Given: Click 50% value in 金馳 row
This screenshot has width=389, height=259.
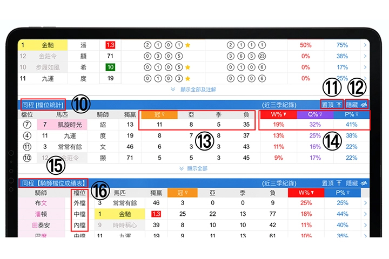Looking at the screenshot, I should click(x=306, y=45).
